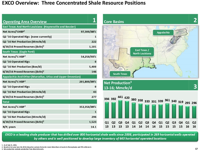
Task: Select the 'Appalachia And Other' subsection header
Action: pos(49,77)
